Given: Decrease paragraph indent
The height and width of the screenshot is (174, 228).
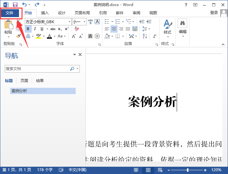Looking at the screenshot, I should pyautogui.click(x=142, y=22).
